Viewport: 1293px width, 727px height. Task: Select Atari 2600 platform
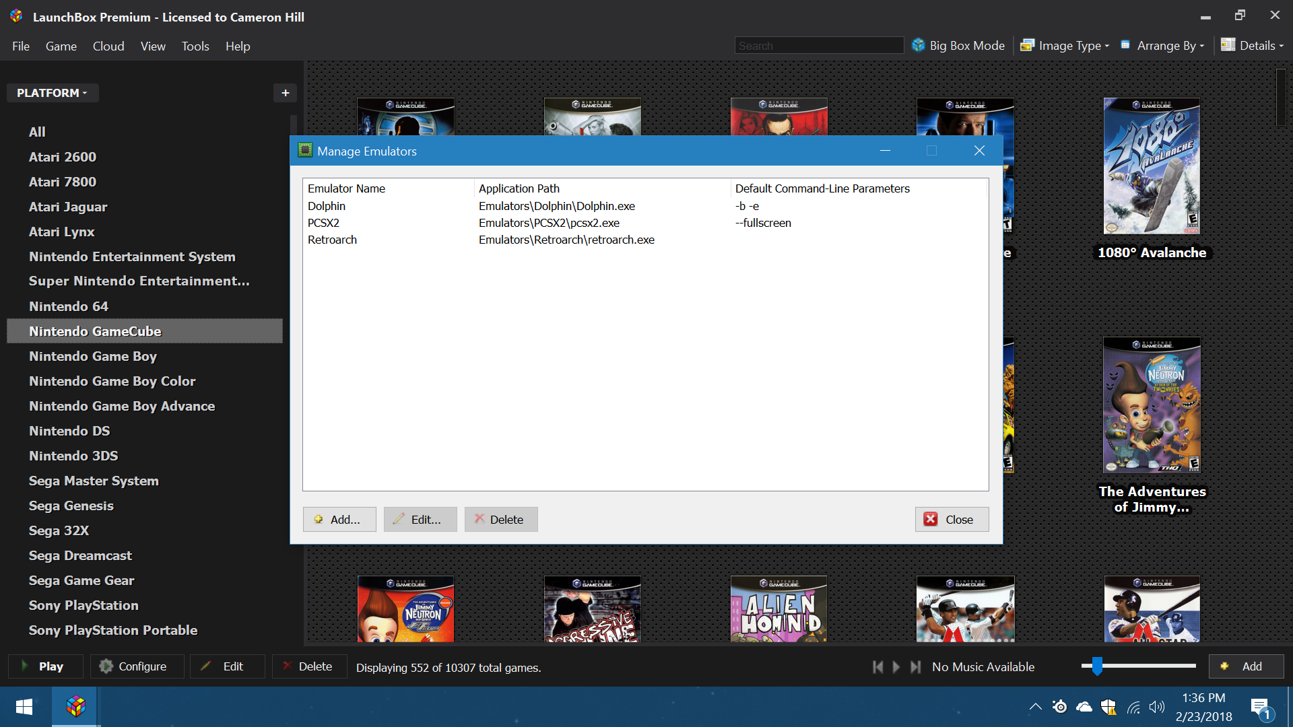145,157
